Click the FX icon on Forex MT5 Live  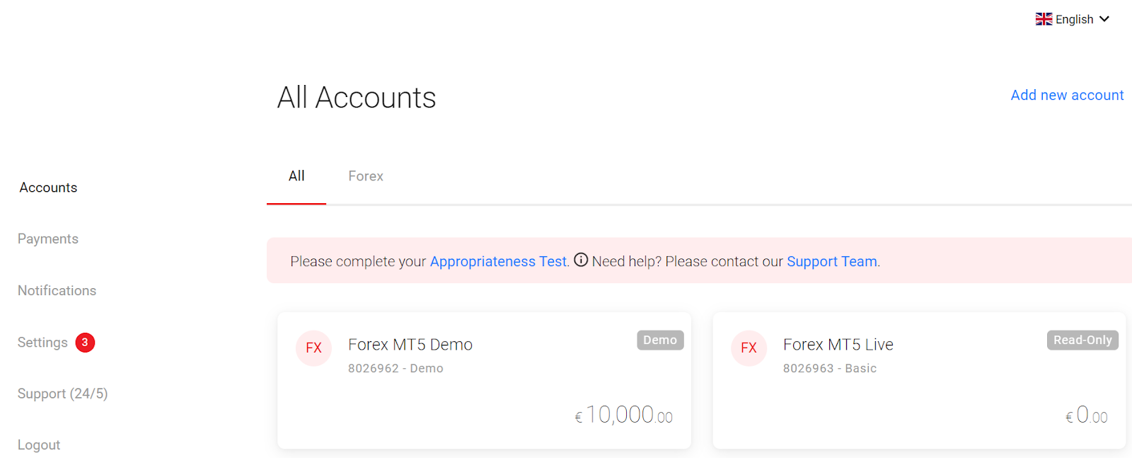coord(749,348)
